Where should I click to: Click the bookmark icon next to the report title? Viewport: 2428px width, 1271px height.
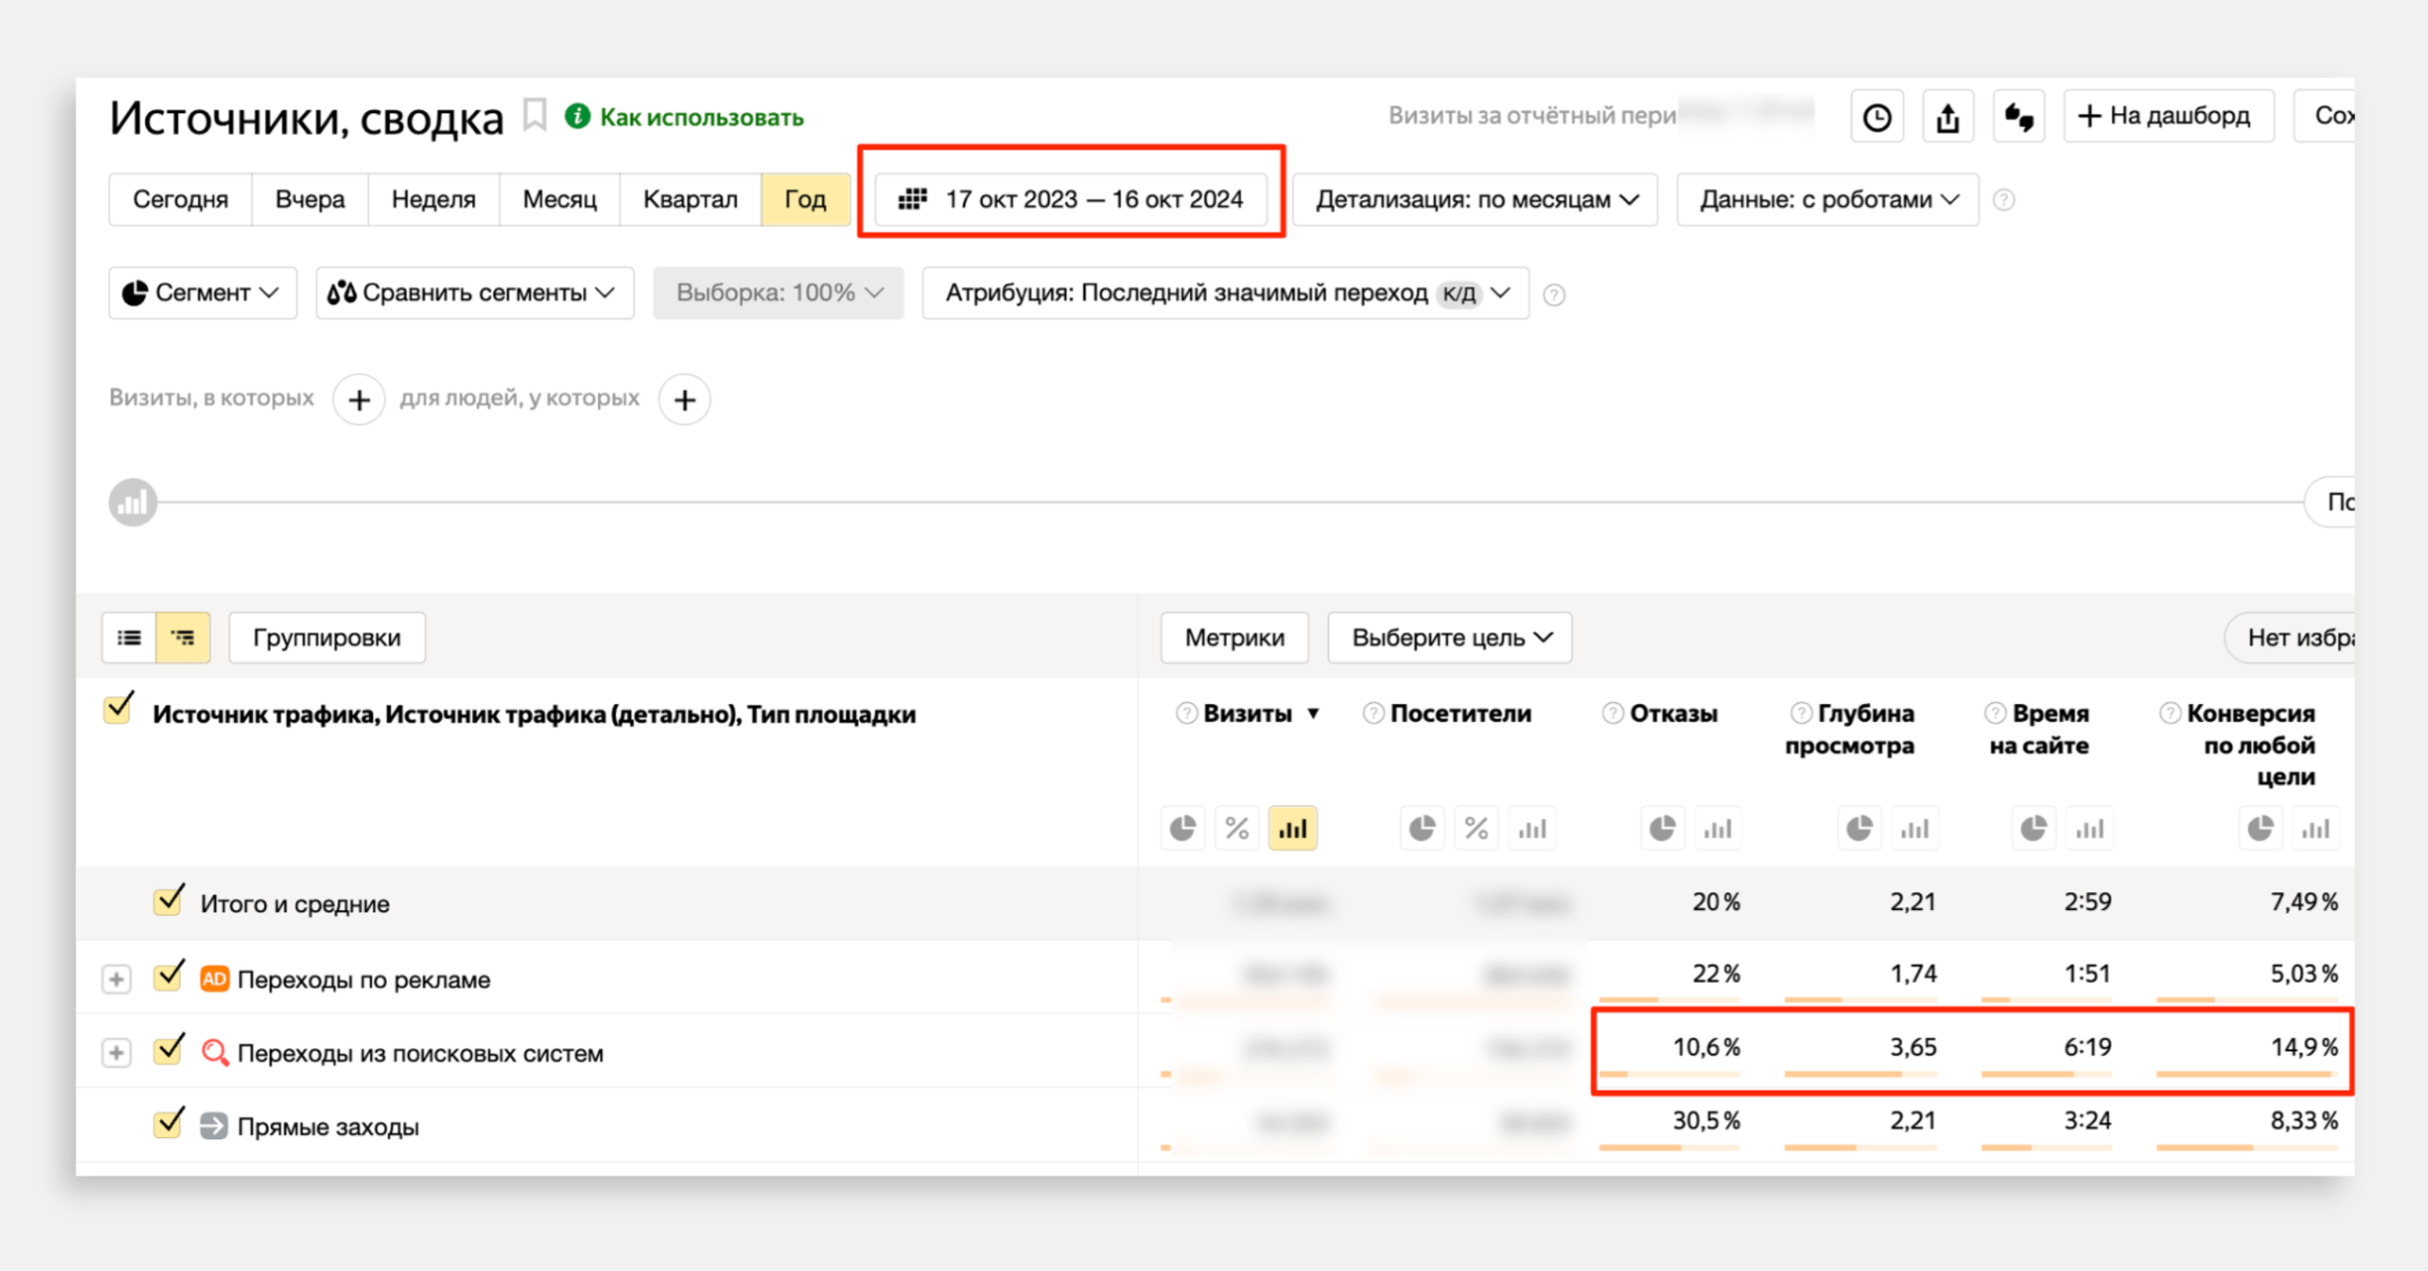(535, 116)
